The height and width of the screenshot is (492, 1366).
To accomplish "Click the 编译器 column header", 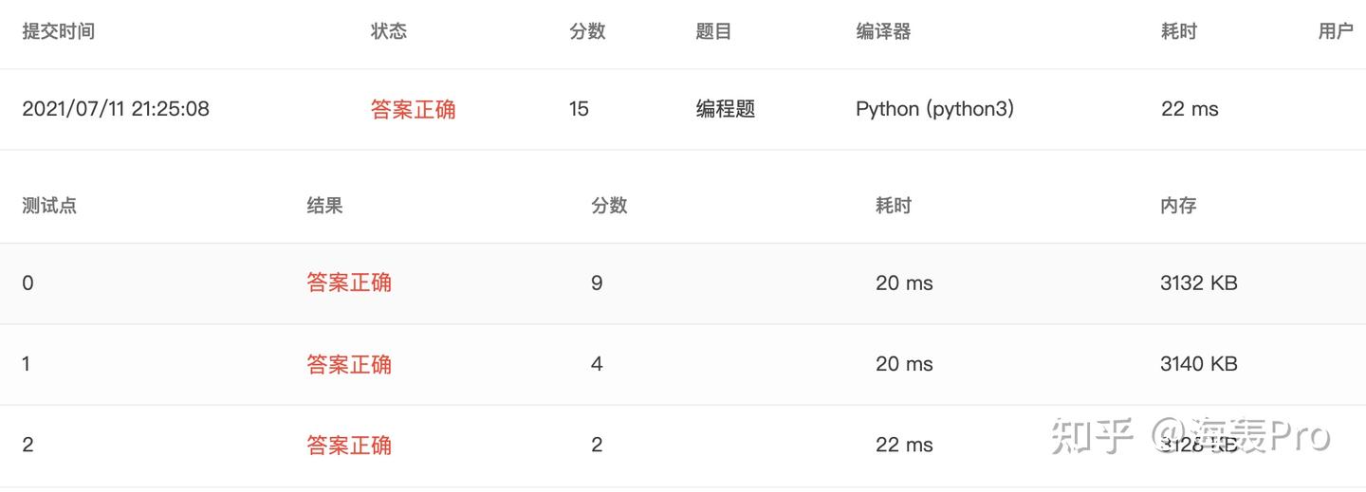I will coord(883,31).
